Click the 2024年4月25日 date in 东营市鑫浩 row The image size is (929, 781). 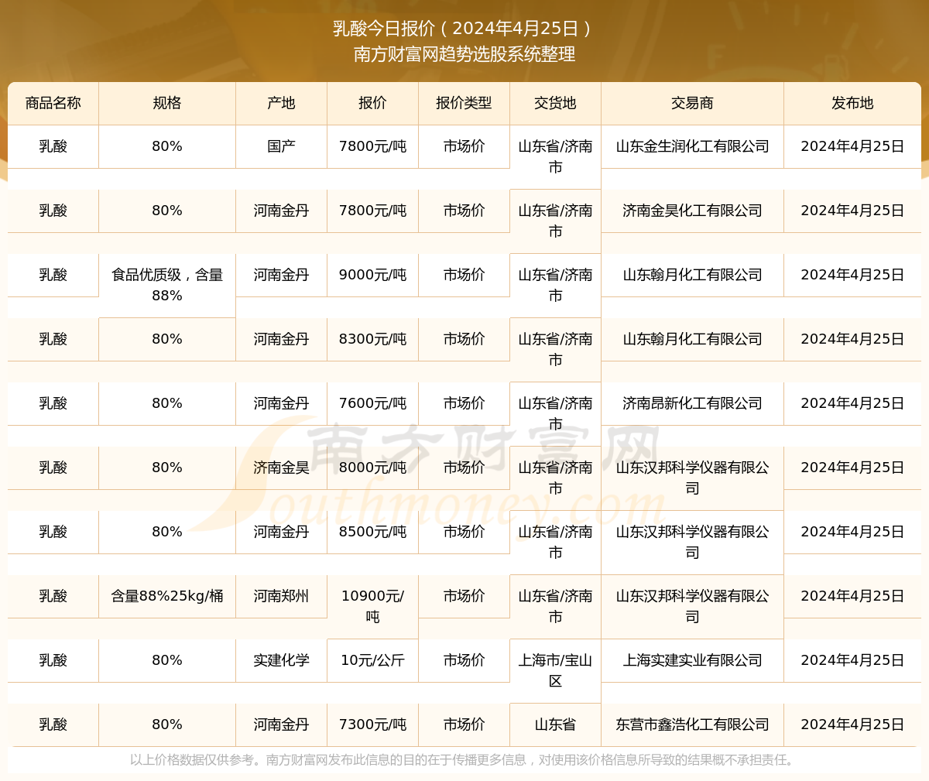pos(852,724)
